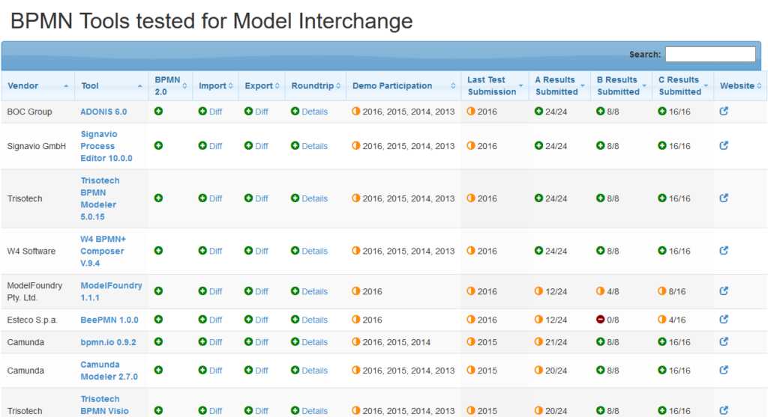Viewport: 768px width, 417px height.
Task: Open Esteco S.p.a. external website icon
Action: [724, 320]
